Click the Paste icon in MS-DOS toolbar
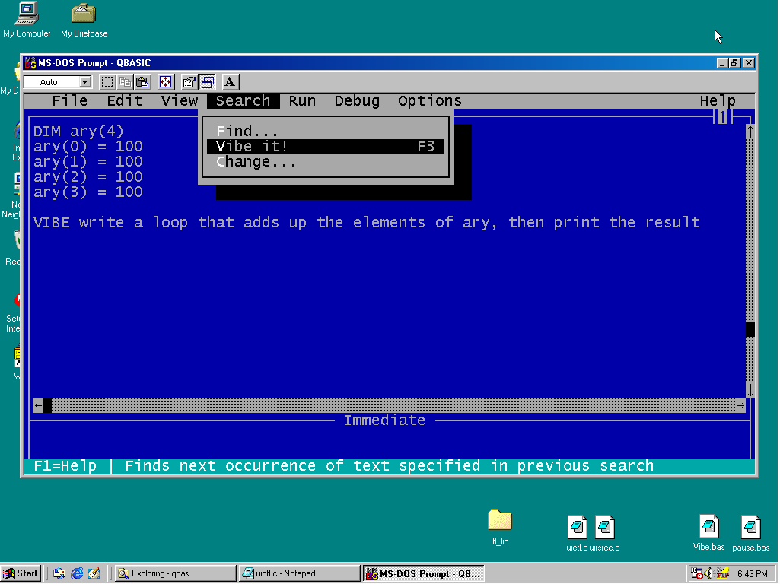 click(143, 82)
